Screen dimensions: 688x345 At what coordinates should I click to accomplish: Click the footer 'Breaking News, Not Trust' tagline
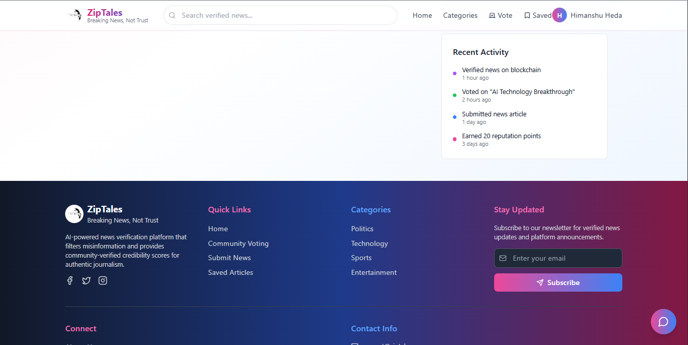click(123, 220)
